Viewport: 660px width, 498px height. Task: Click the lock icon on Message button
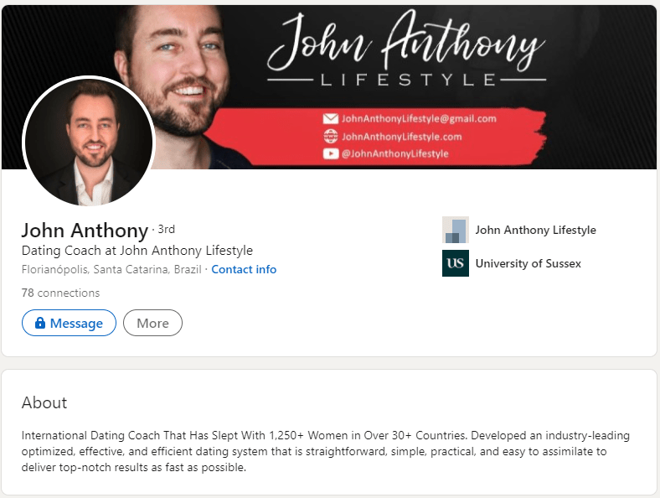pos(40,323)
